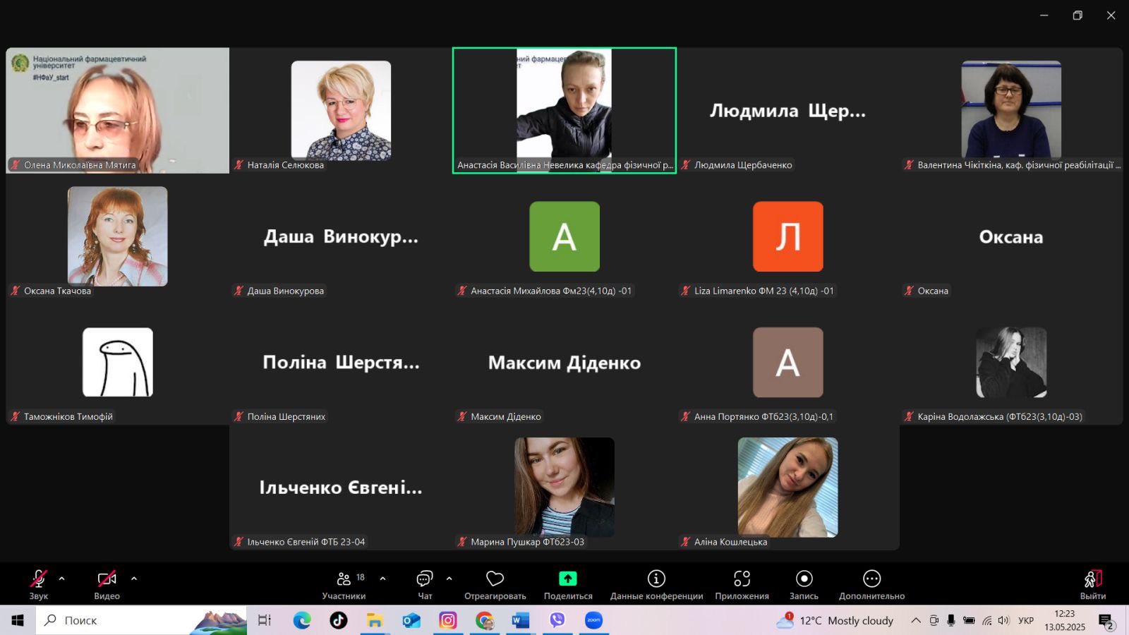The width and height of the screenshot is (1129, 635).
Task: Leave meeting via Выйти button
Action: [1092, 584]
